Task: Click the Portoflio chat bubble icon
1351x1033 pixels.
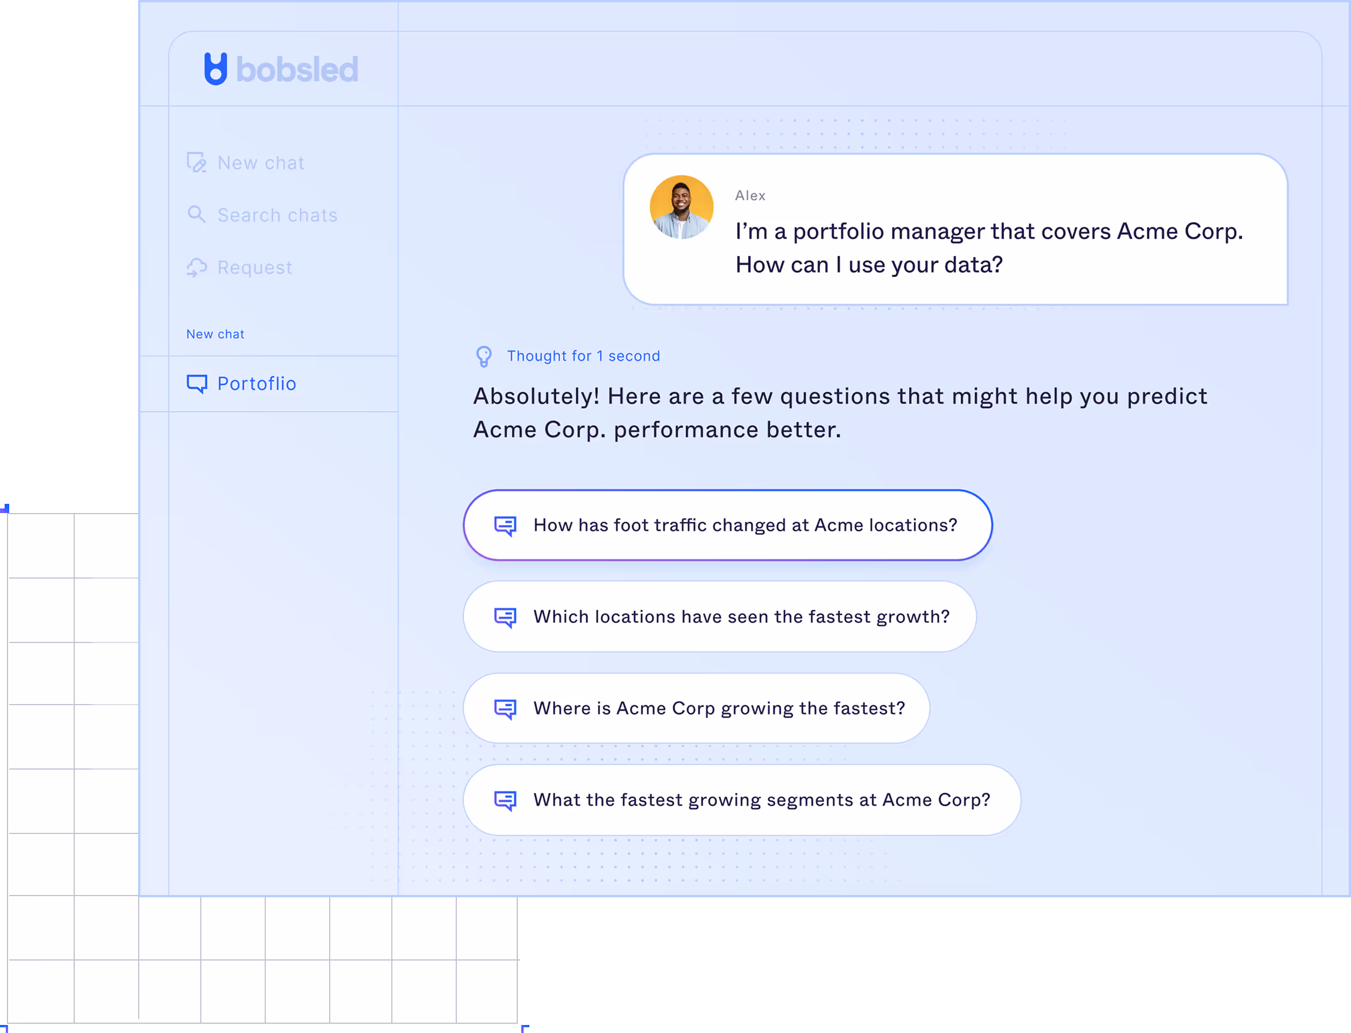Action: (197, 384)
